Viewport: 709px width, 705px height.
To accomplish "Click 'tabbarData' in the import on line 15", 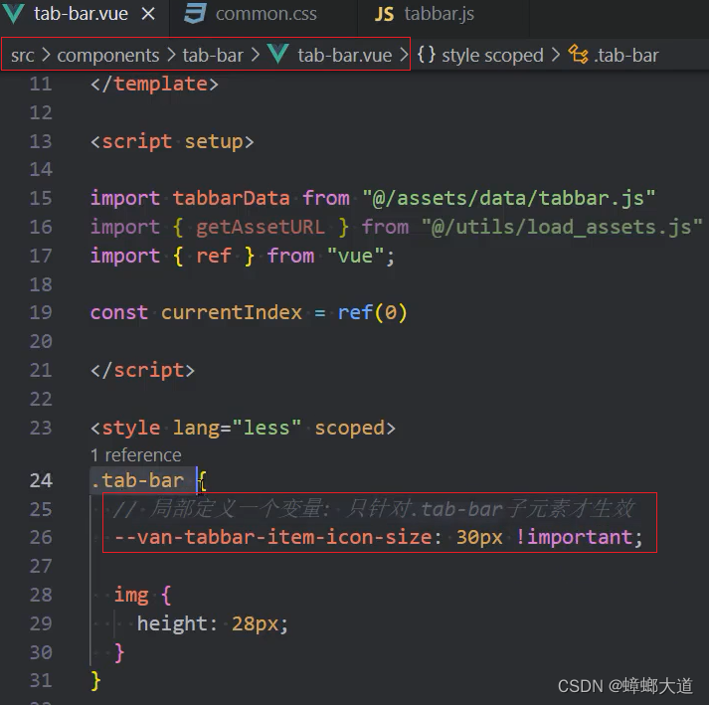I will (x=231, y=199).
